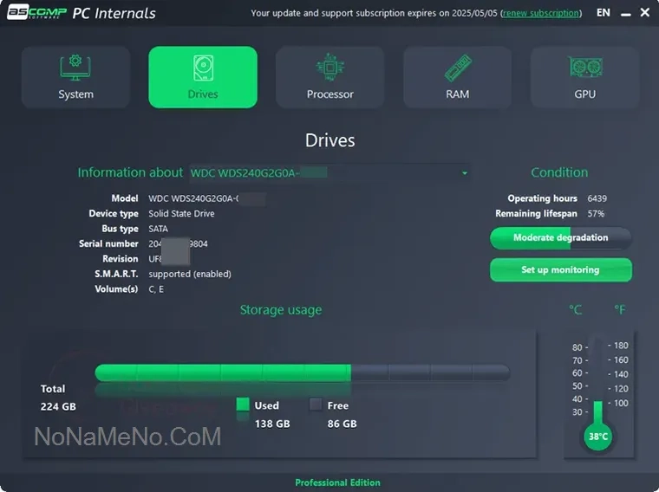
Task: Expand the drive selection dropdown arrow
Action: tap(464, 173)
